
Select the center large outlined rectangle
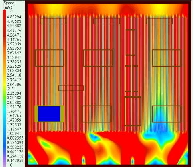click(x=98, y=58)
